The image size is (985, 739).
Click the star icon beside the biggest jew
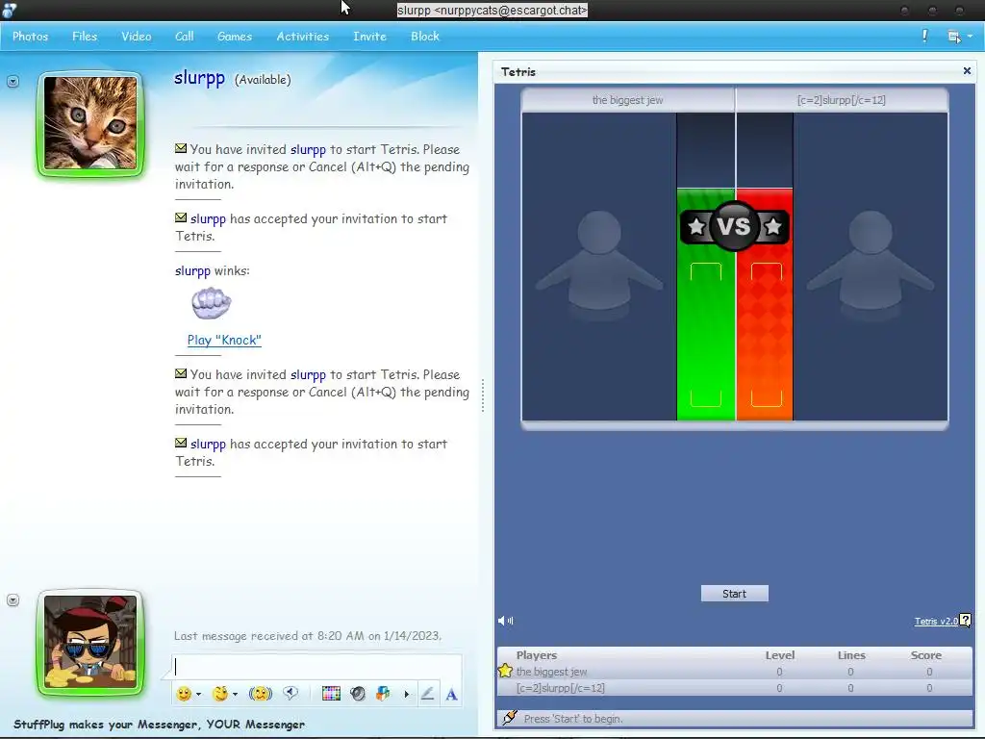[x=505, y=671]
